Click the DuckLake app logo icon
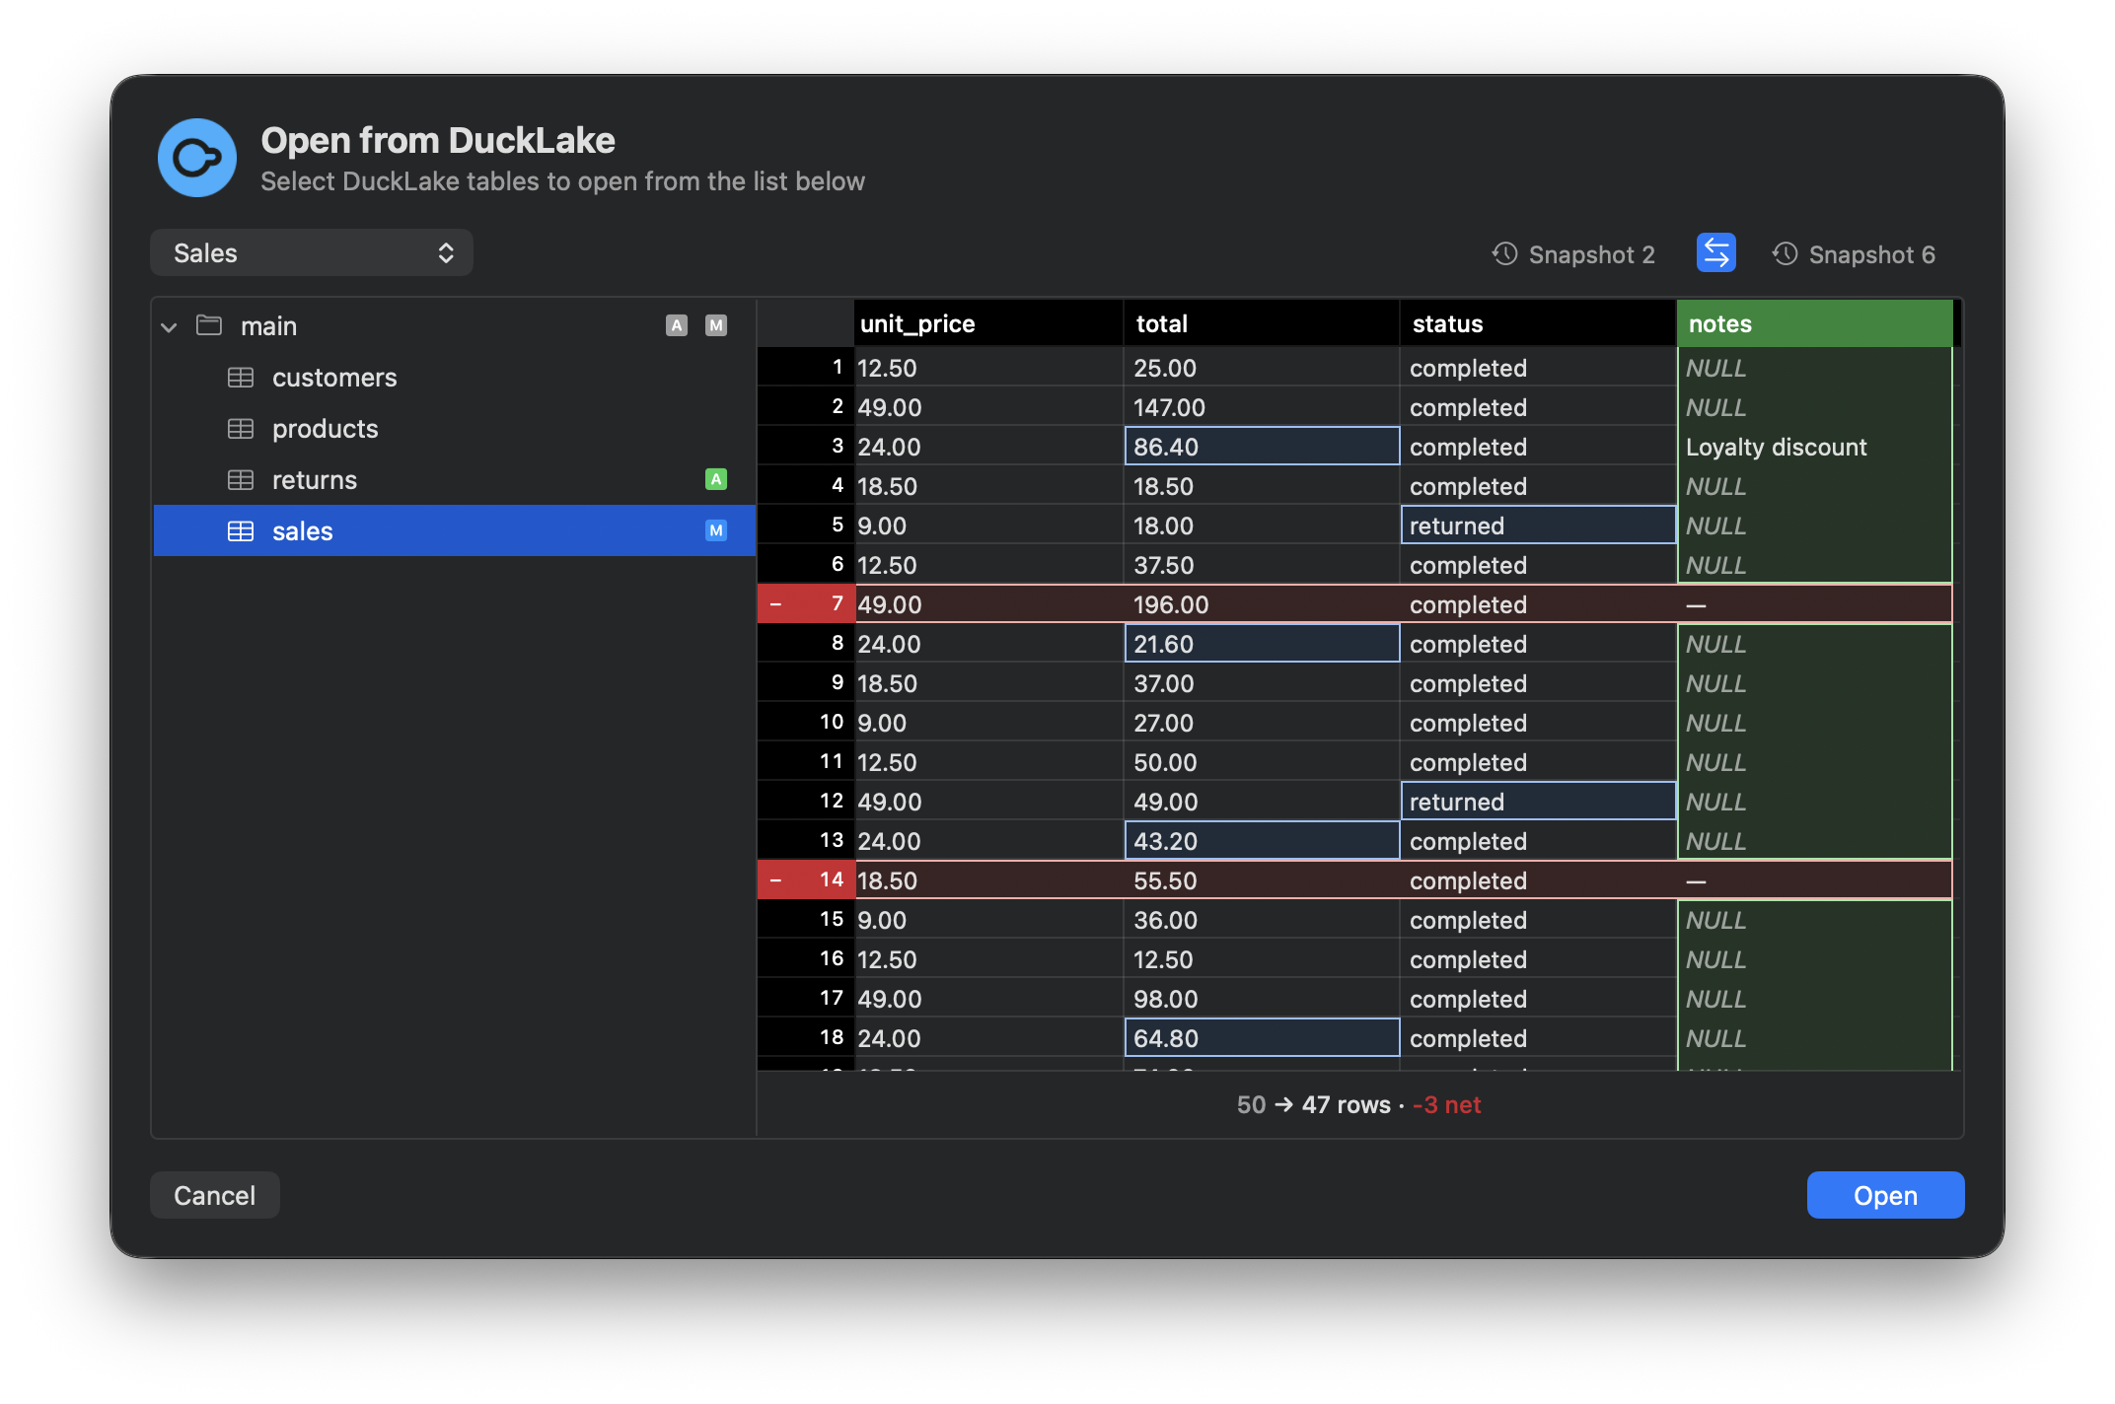 (x=197, y=158)
